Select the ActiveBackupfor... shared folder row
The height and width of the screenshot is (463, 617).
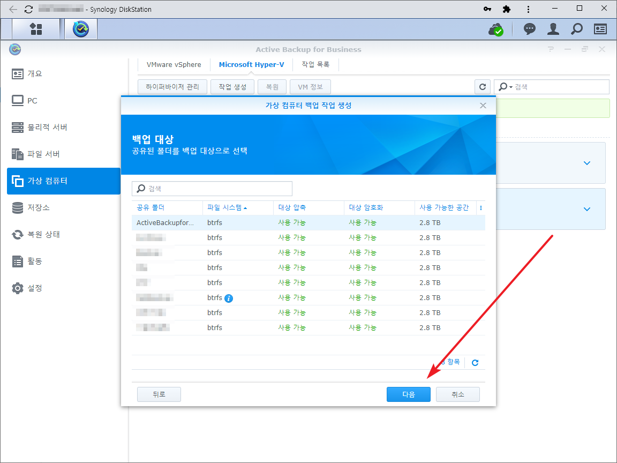coord(308,223)
